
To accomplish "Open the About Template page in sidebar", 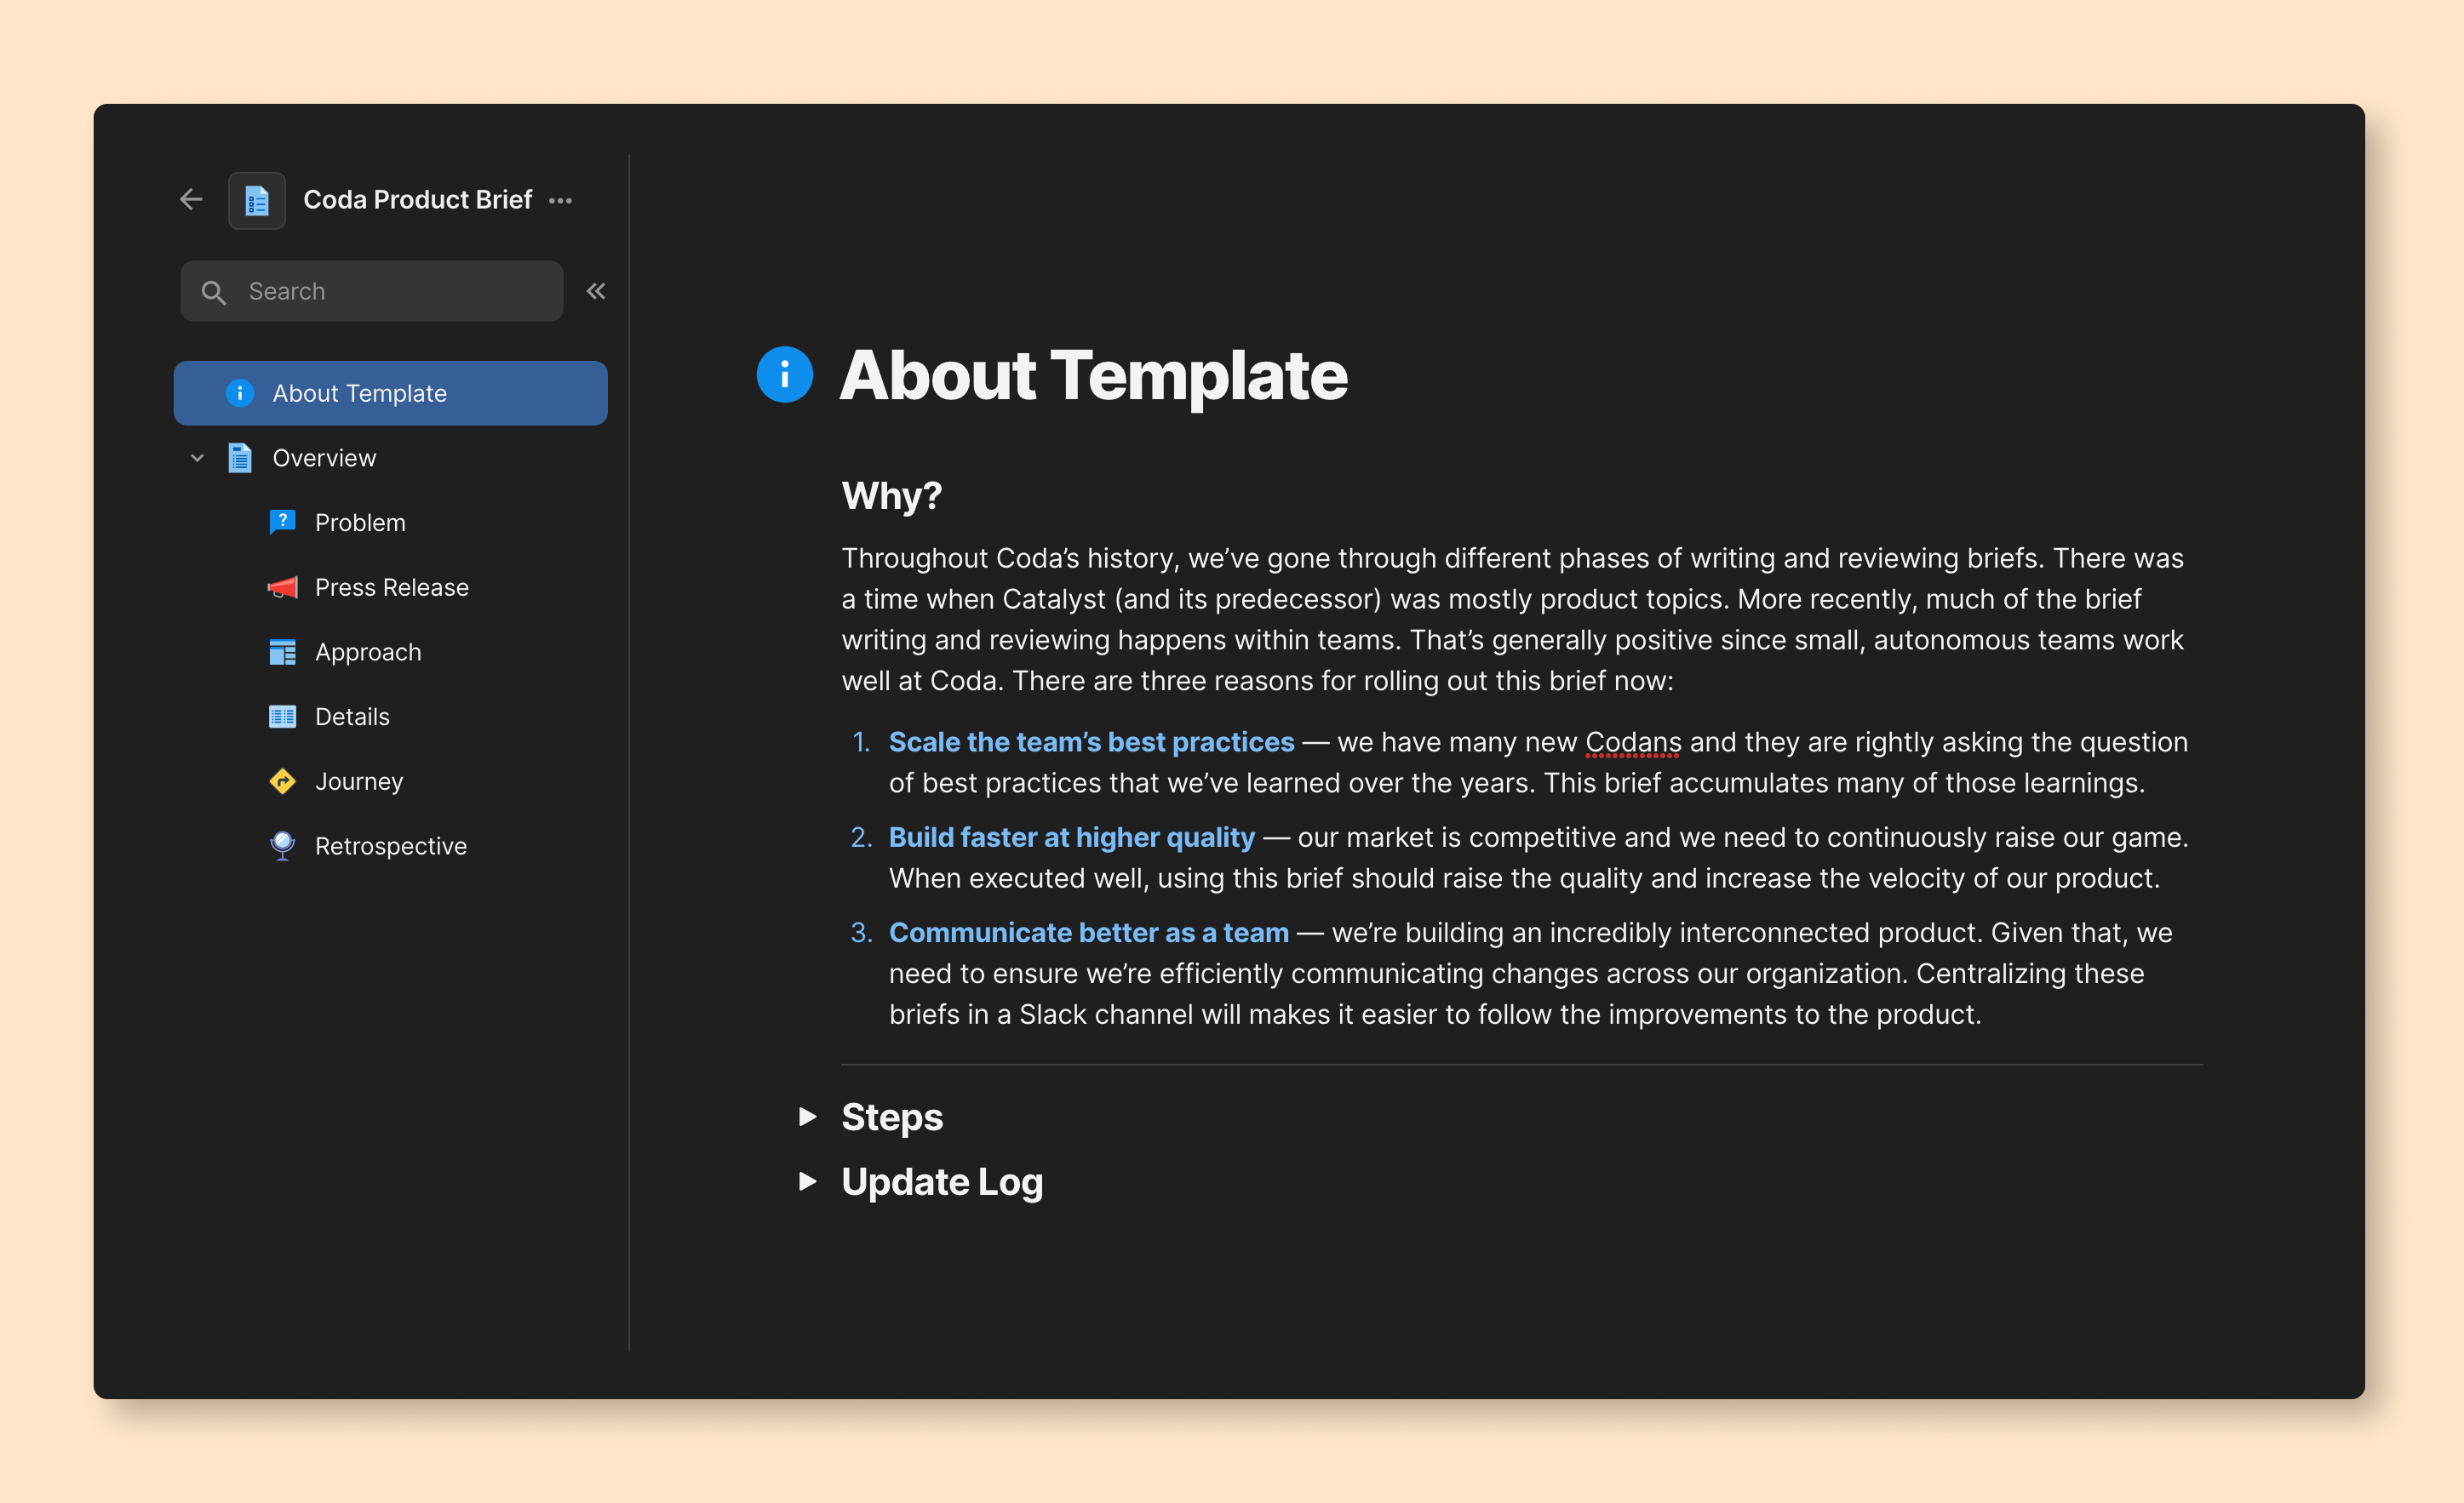I will [391, 392].
